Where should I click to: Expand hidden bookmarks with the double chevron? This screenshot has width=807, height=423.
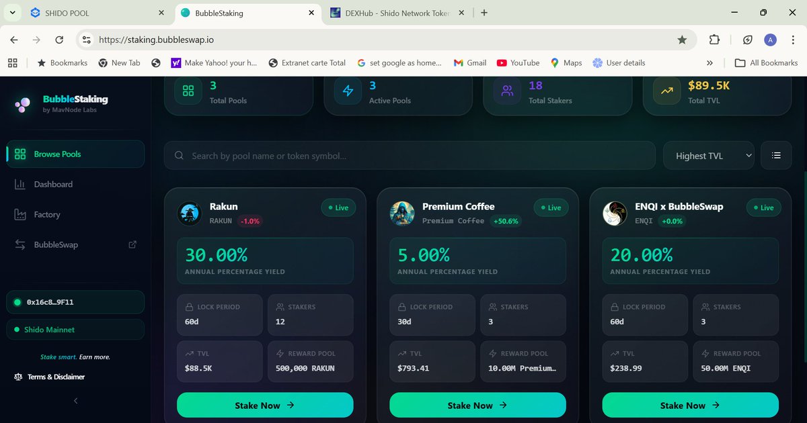709,62
